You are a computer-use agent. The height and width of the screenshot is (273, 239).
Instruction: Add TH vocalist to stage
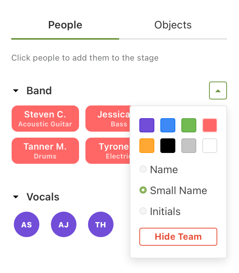[101, 224]
